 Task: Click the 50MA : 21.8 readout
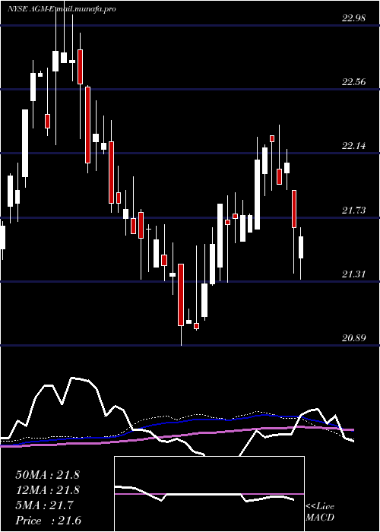[x=47, y=475]
